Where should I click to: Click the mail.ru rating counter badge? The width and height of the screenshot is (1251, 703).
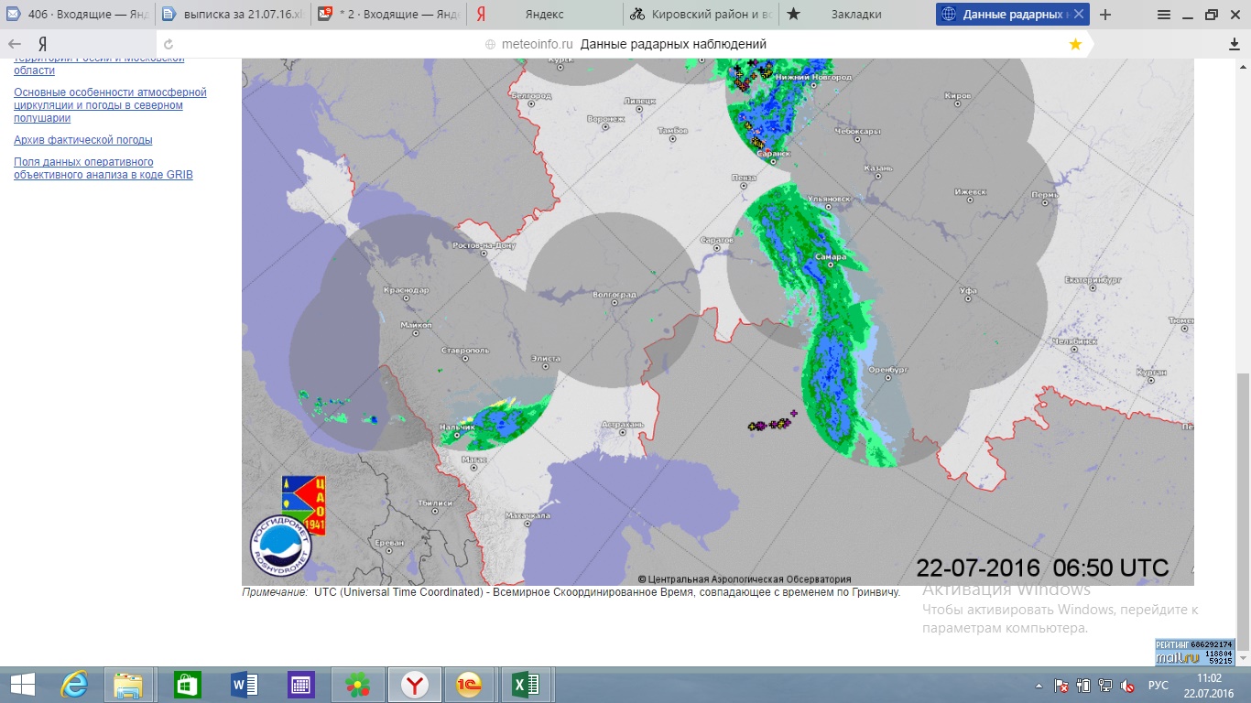pos(1195,652)
